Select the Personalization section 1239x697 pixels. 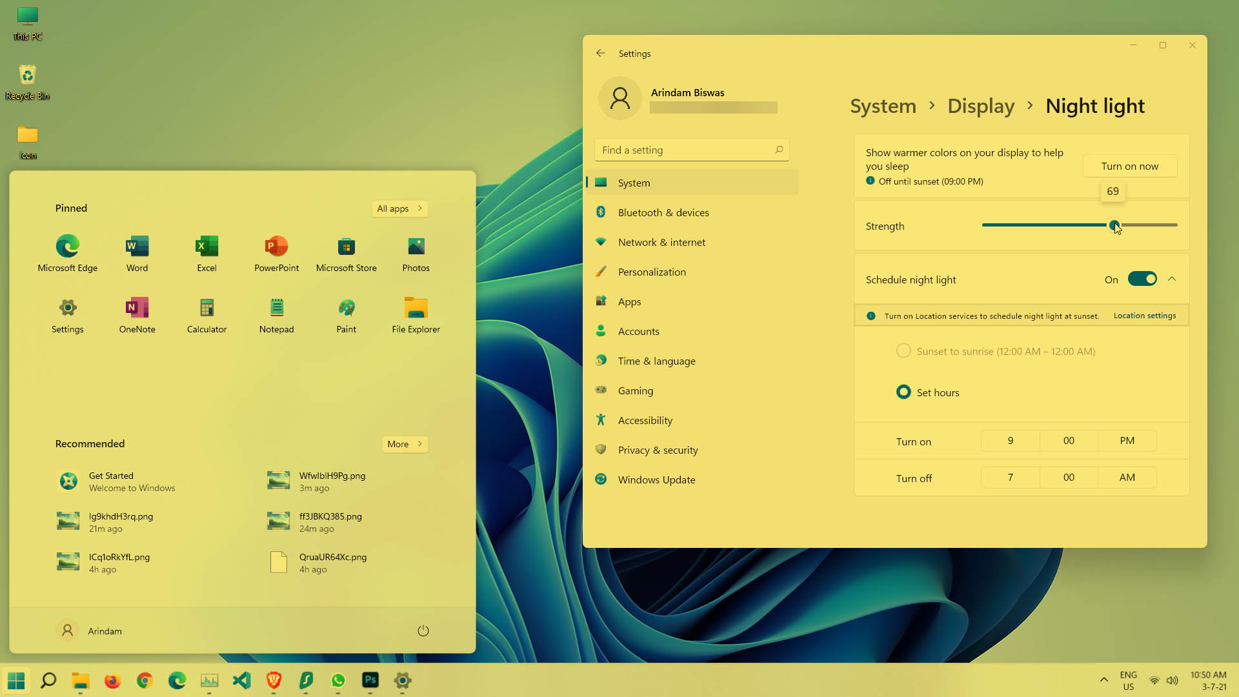coord(652,272)
